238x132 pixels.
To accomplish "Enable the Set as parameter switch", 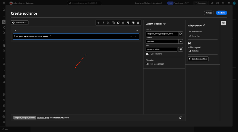I will coord(147,64).
